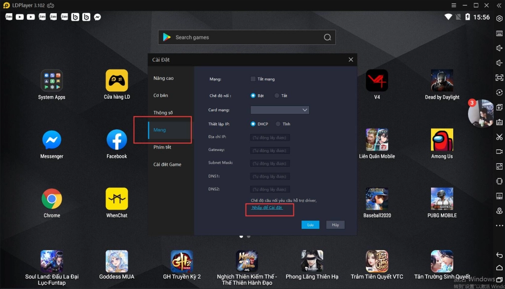Open the Cửa hàng LD store app
The height and width of the screenshot is (289, 505).
pyautogui.click(x=117, y=81)
